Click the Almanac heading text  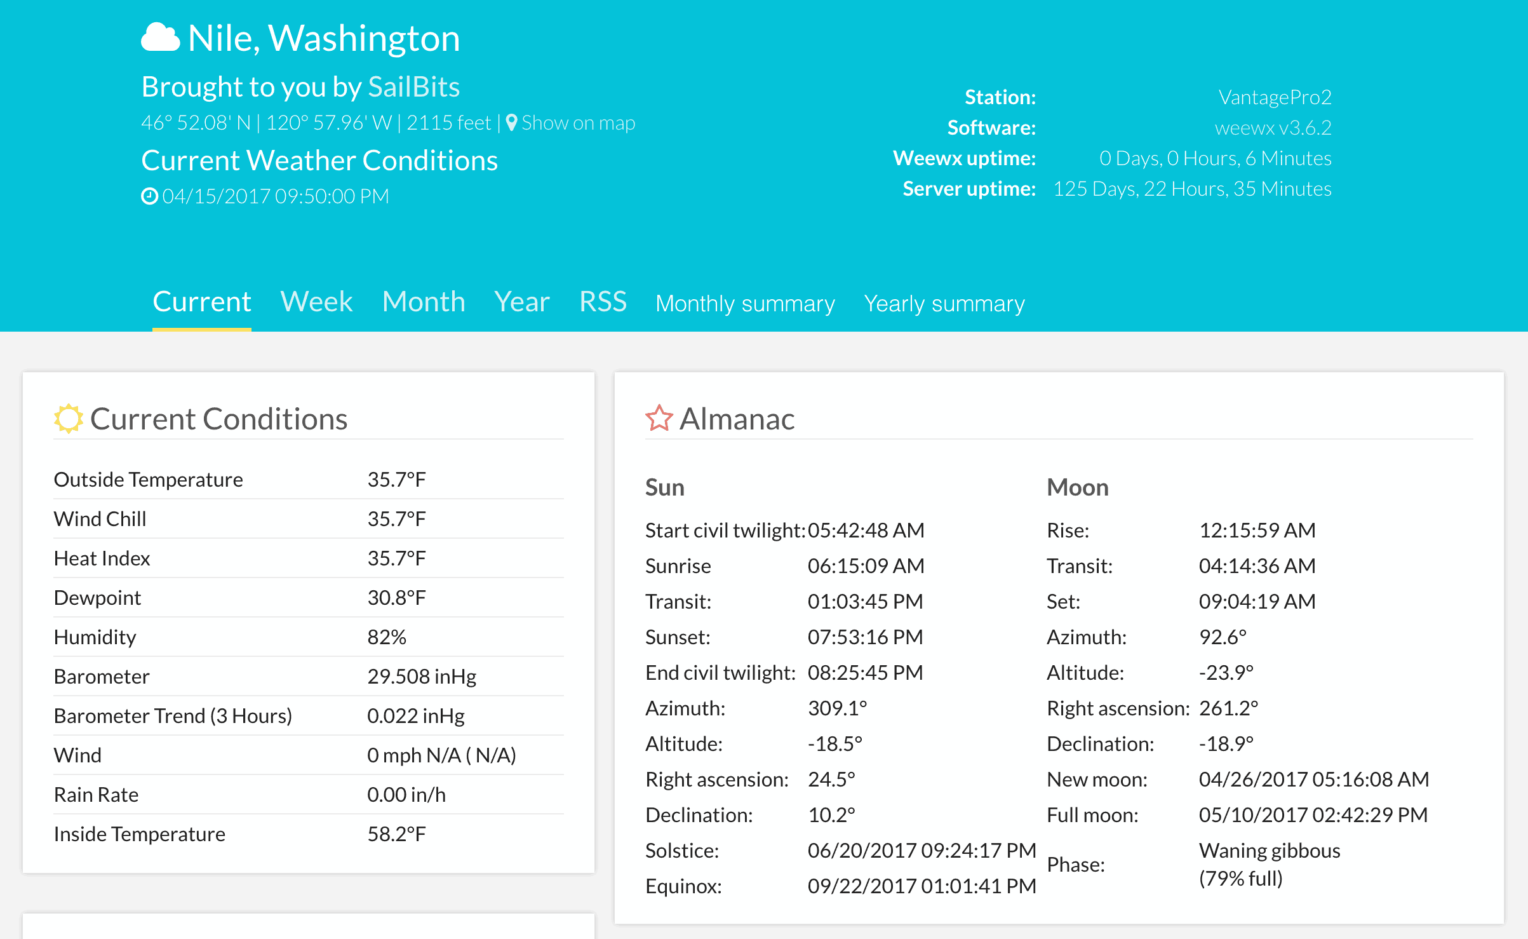tap(737, 419)
